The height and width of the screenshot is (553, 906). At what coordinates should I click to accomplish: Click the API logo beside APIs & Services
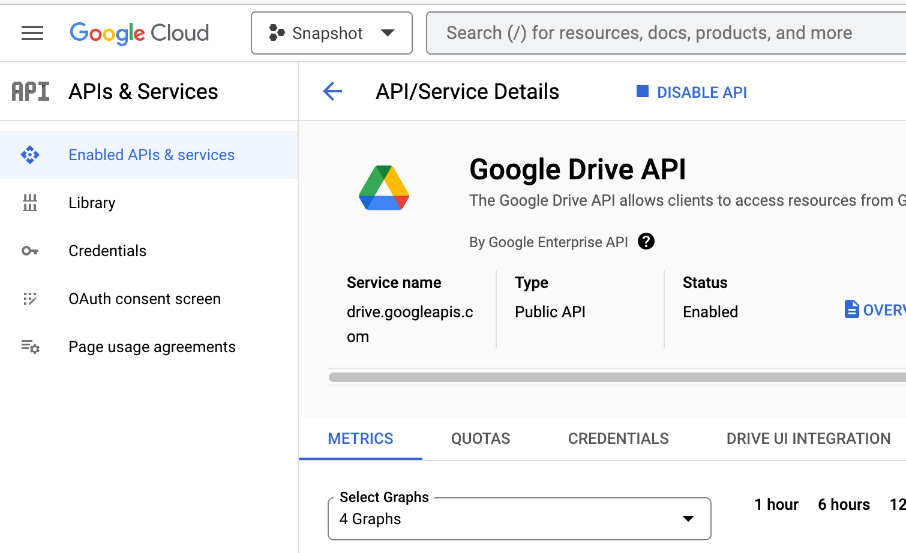coord(31,92)
